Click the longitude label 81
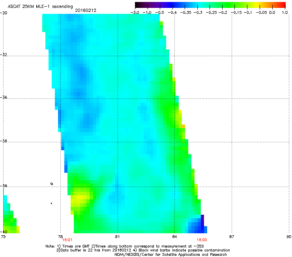The height and width of the screenshot is (257, 292). [117, 237]
